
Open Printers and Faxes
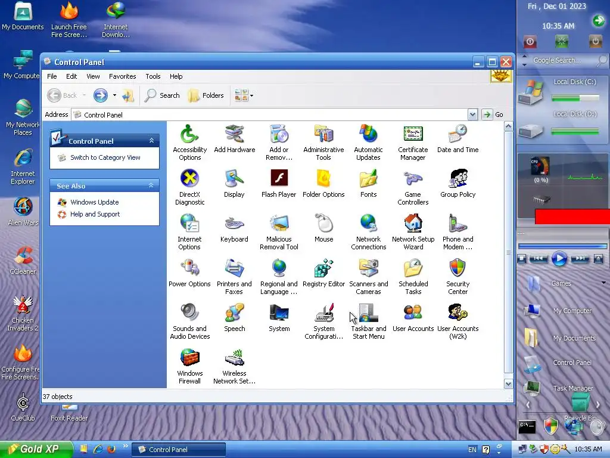tap(234, 277)
